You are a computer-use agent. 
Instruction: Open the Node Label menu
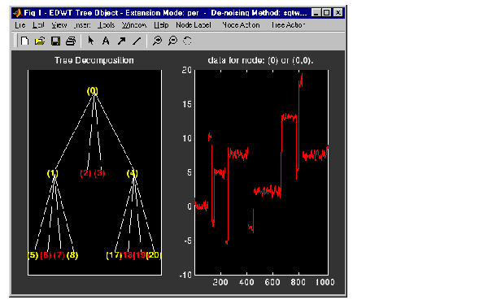pos(194,25)
